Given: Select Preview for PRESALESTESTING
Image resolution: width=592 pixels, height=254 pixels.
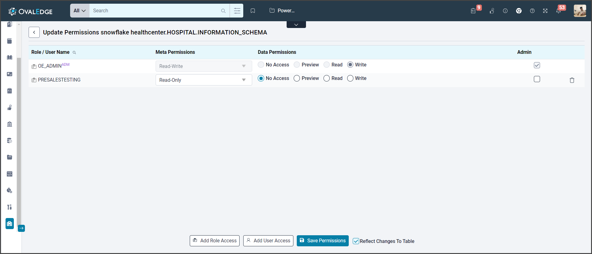Looking at the screenshot, I should (x=297, y=78).
